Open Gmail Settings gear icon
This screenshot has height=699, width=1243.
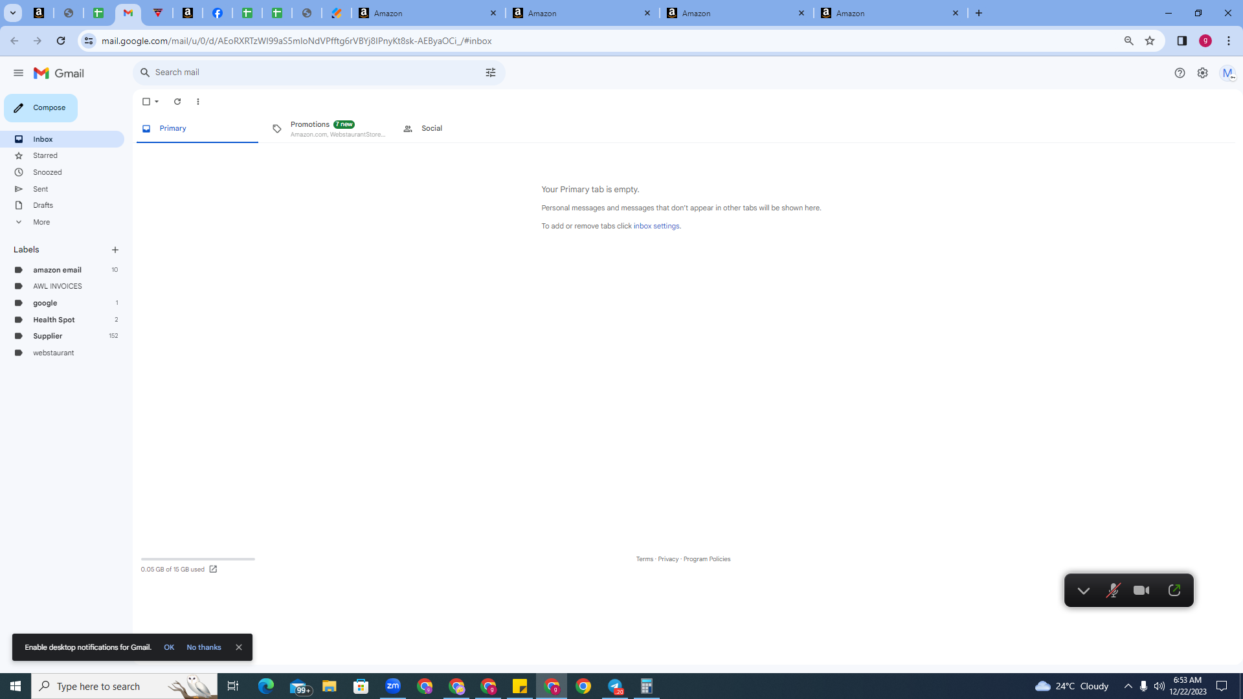[1202, 73]
